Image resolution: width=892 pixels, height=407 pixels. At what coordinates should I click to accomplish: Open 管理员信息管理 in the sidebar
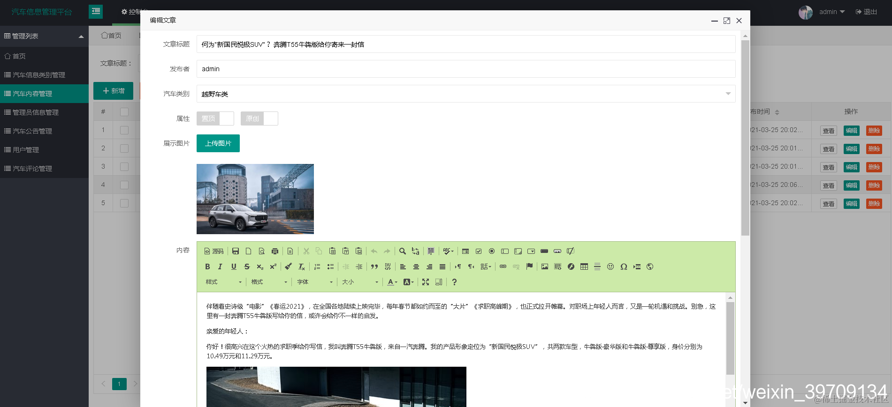pyautogui.click(x=44, y=112)
